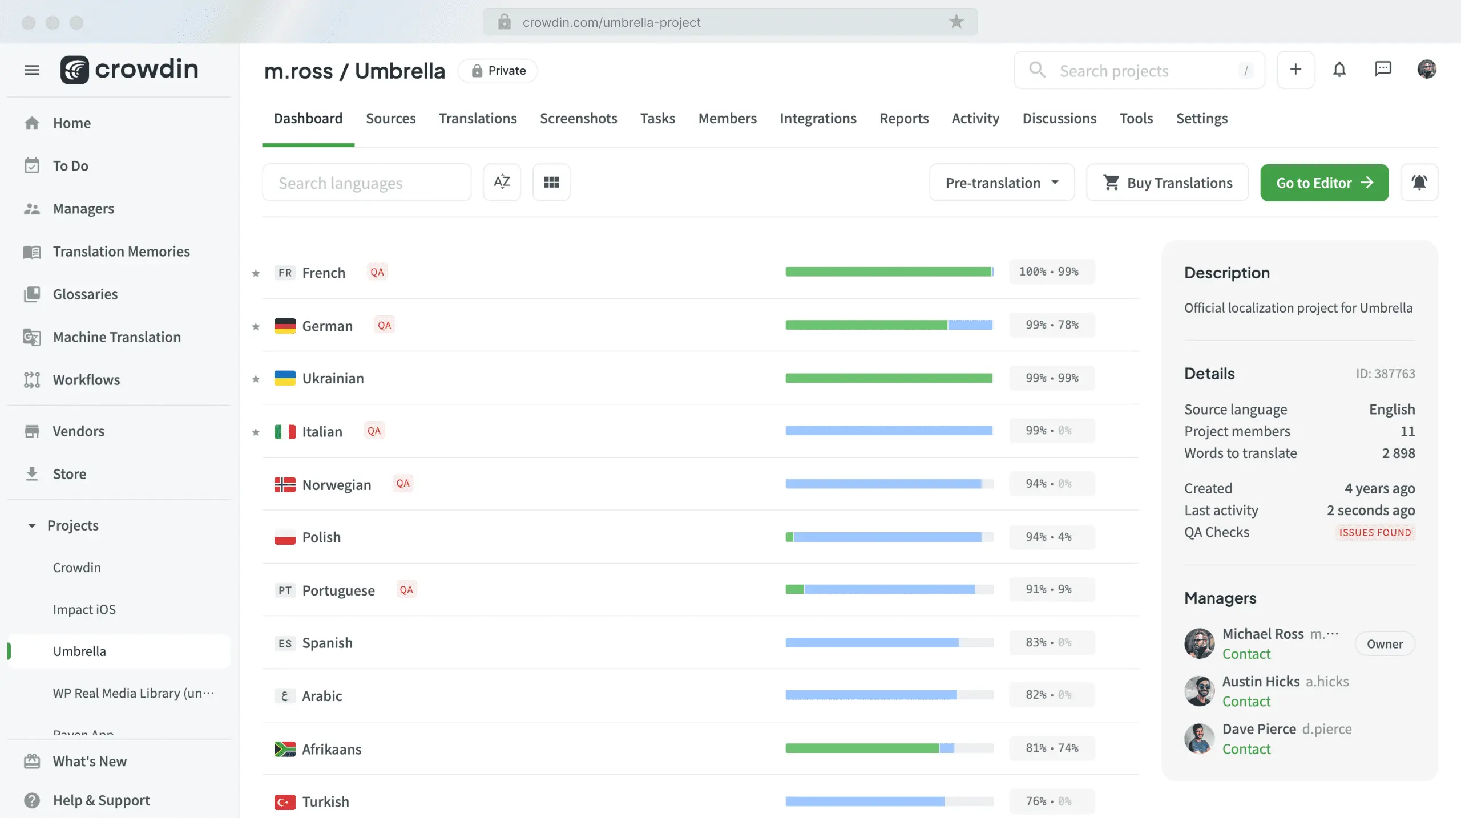Drag the French translation progress bar
This screenshot has height=818, width=1461.
pos(889,272)
